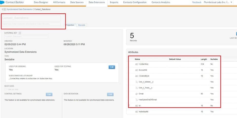Click the help icon beside External Key
The image size is (237, 118).
point(20,33)
